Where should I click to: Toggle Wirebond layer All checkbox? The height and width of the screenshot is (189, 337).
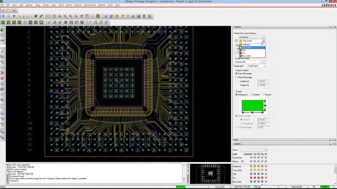266,166
